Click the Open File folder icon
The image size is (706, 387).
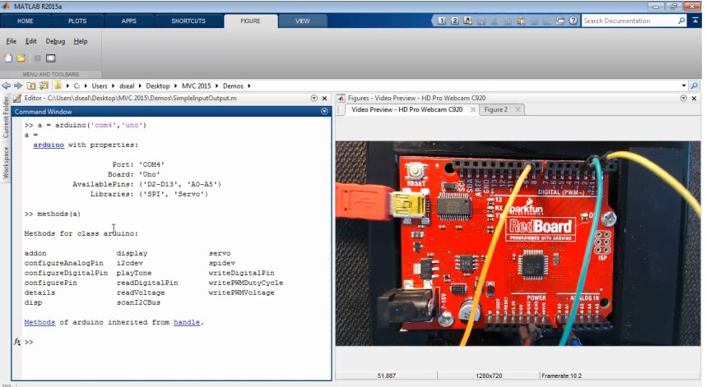click(21, 58)
